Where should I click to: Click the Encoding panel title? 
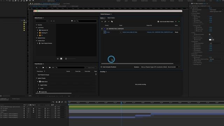(x=103, y=71)
